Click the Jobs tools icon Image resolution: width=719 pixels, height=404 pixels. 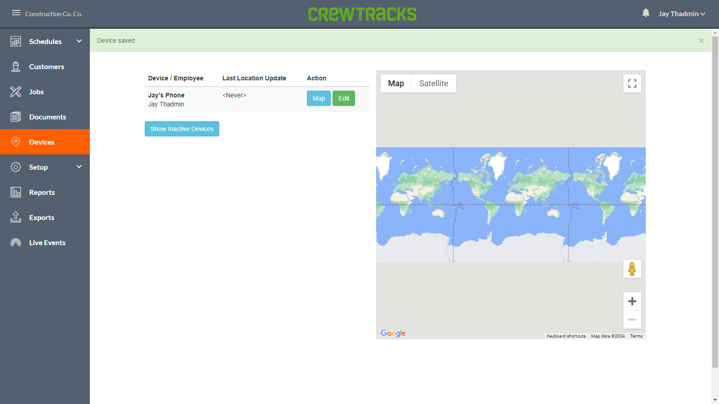point(16,92)
